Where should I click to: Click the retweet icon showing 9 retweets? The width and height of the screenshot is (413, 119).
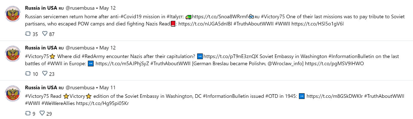pyautogui.click(x=28, y=113)
